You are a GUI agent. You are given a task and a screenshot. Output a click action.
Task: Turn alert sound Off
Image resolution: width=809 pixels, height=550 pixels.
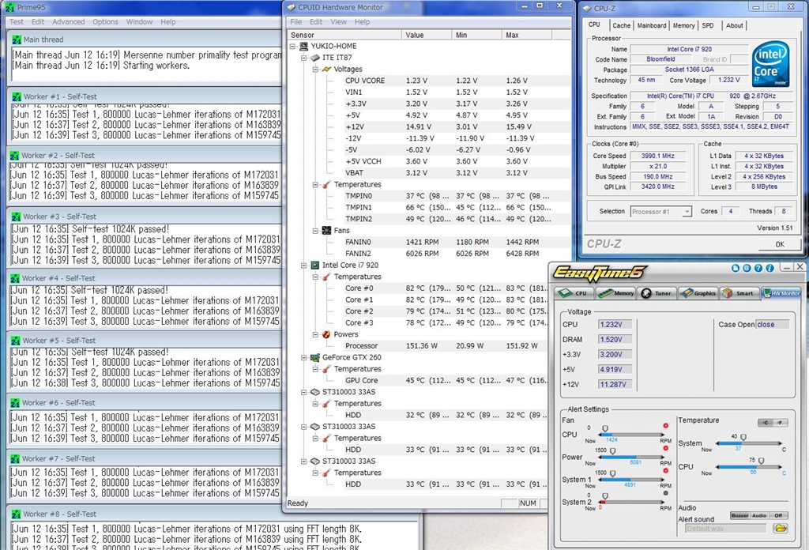pos(778,515)
